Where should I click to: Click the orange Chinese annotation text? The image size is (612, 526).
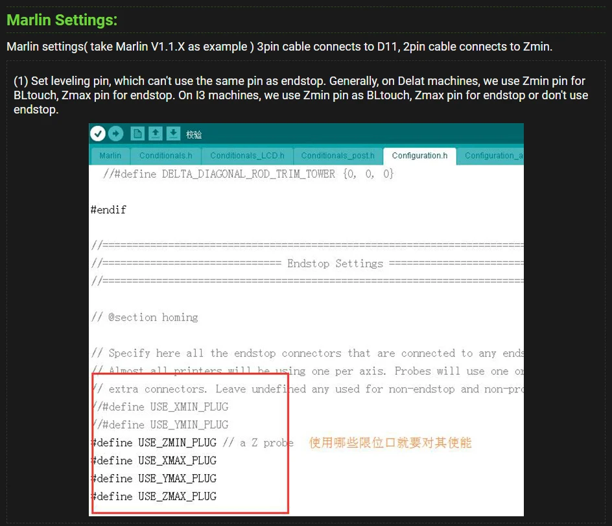coord(390,443)
